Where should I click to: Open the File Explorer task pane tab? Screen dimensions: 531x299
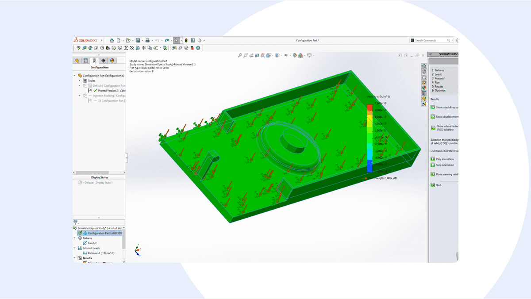[x=424, y=77]
